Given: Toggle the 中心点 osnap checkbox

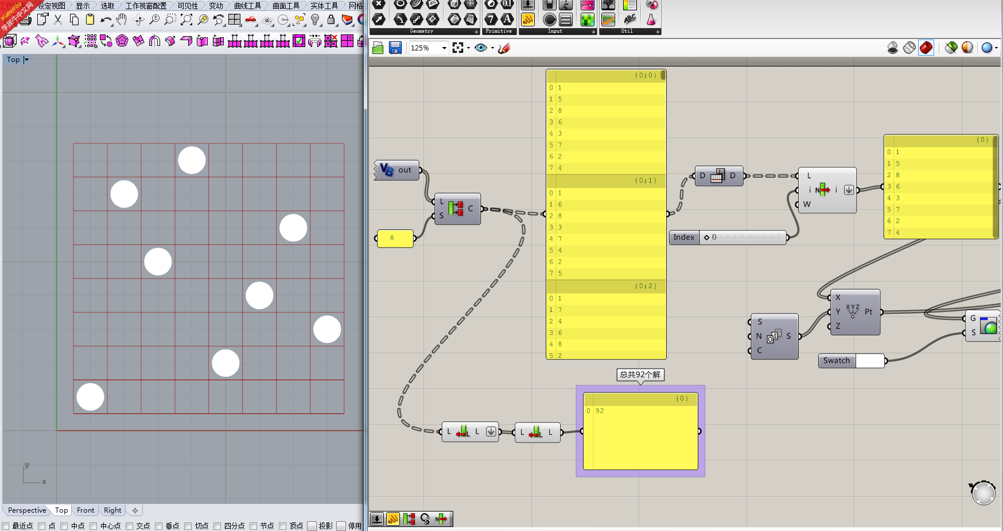Looking at the screenshot, I should pyautogui.click(x=94, y=526).
